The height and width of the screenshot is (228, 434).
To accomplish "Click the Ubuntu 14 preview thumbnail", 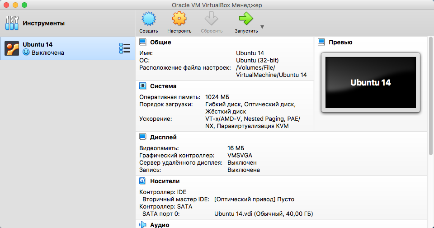I will click(x=371, y=82).
